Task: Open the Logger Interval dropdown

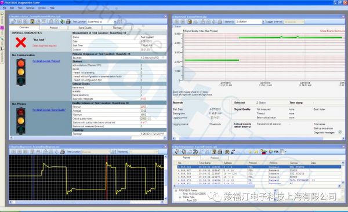Action: tap(294, 22)
